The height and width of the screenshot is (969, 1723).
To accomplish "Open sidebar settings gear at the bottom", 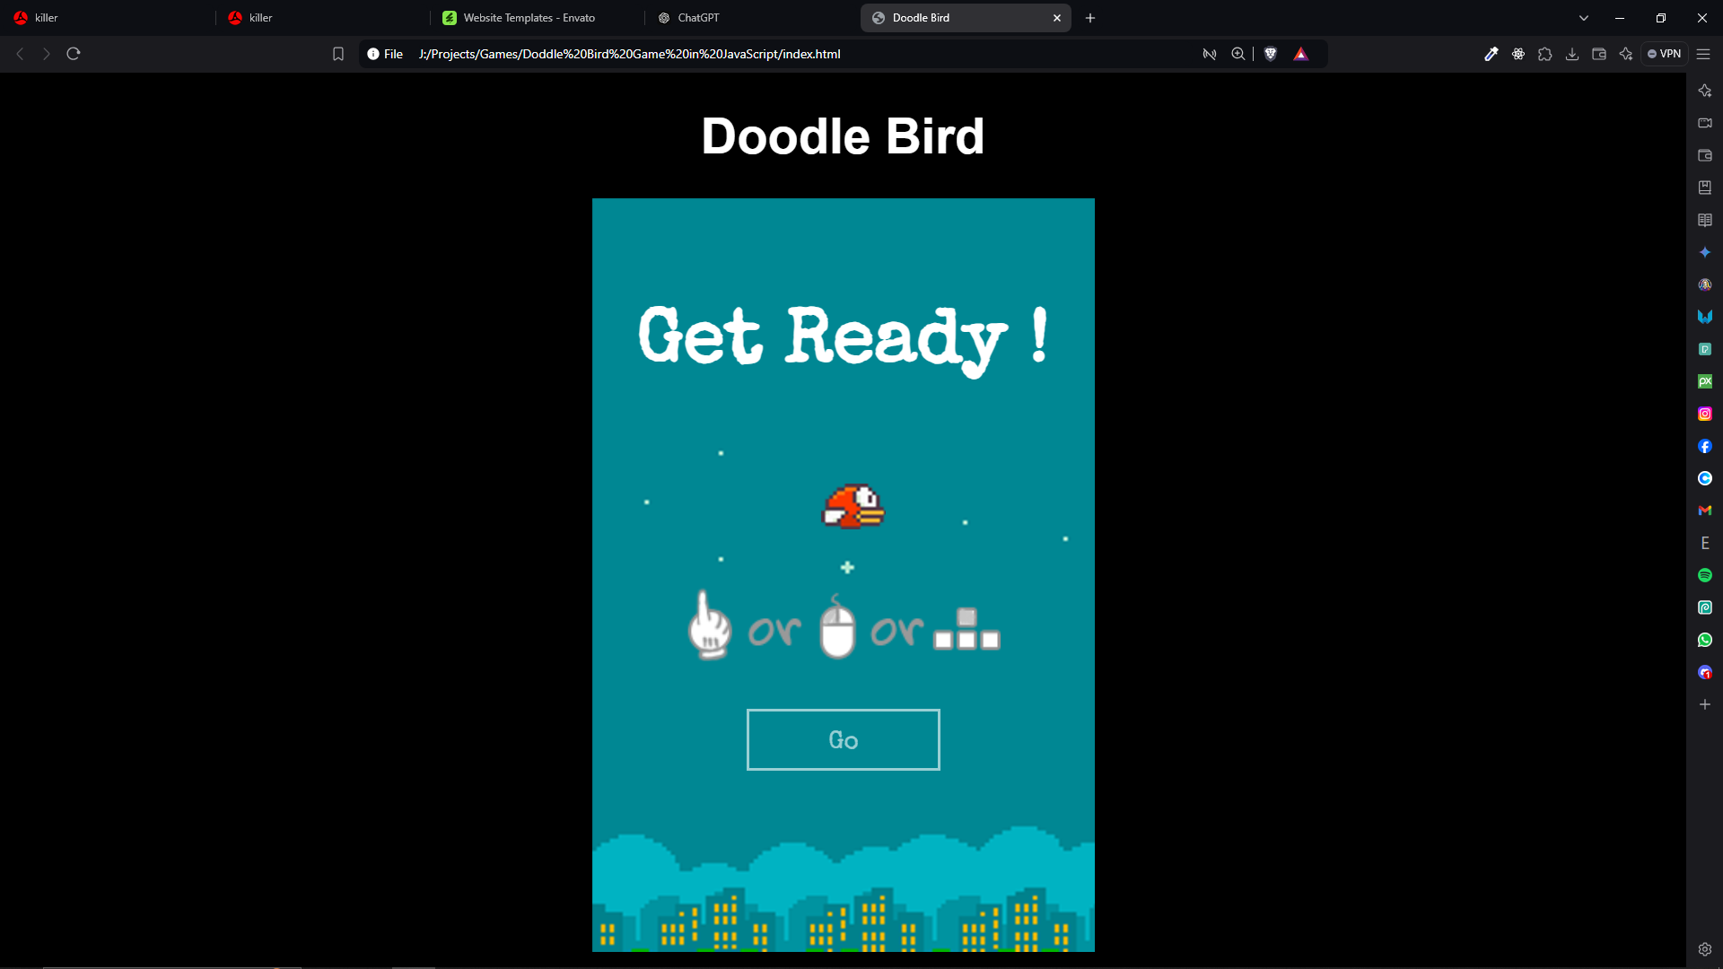I will coord(1705,949).
